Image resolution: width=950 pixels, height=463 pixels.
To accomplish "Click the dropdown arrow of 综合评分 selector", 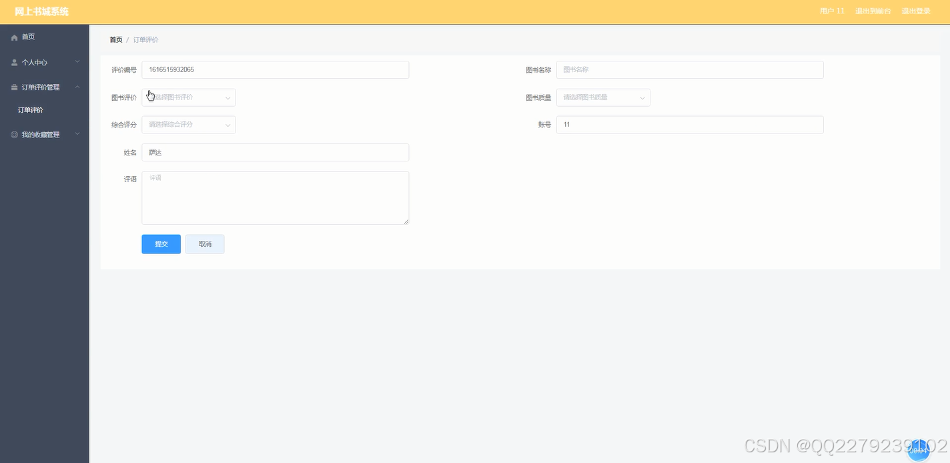I will [x=227, y=125].
